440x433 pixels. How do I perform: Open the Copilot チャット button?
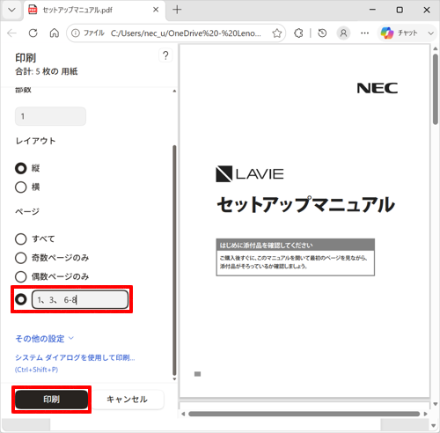pos(400,33)
